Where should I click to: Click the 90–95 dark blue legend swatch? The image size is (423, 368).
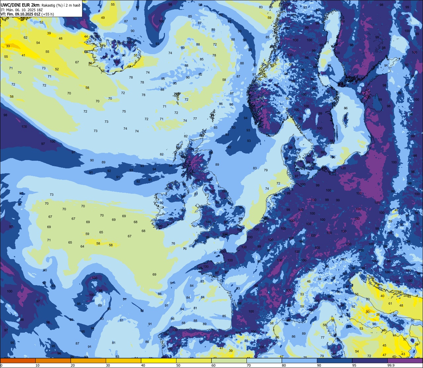334,360
